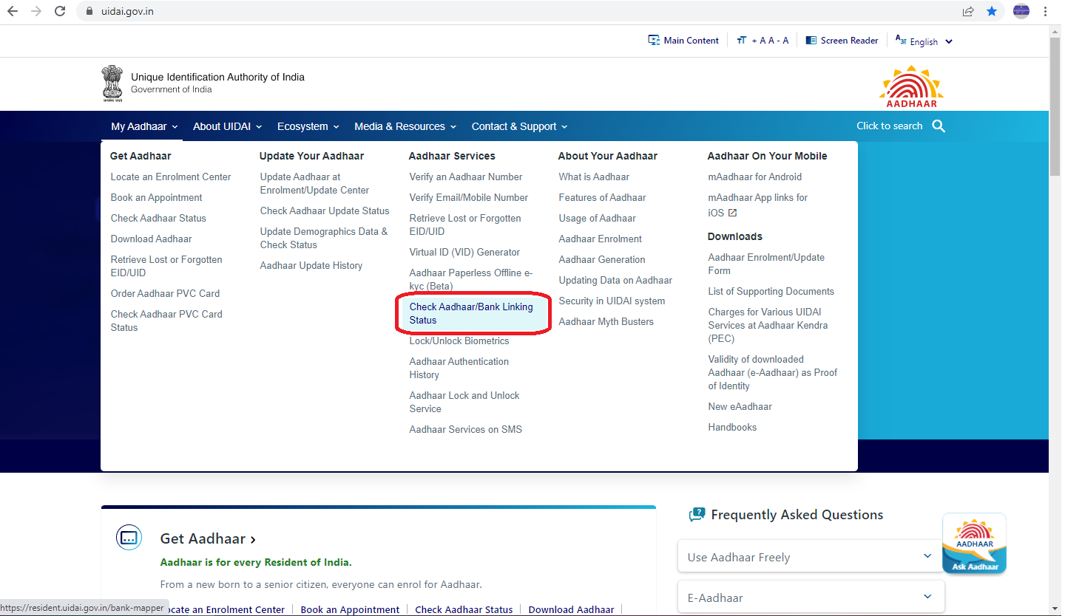Click the Get Aadhaar card icon
Image resolution: width=1065 pixels, height=616 pixels.
click(129, 538)
